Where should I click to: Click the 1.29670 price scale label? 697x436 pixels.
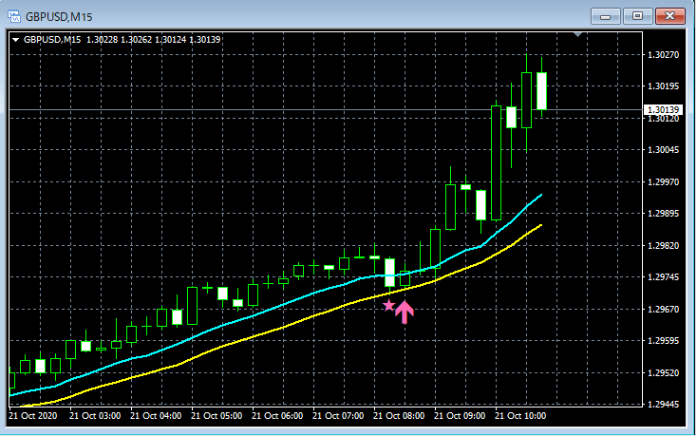pyautogui.click(x=663, y=310)
